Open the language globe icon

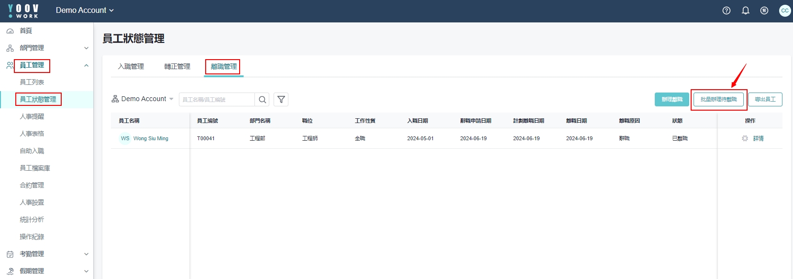tap(764, 10)
